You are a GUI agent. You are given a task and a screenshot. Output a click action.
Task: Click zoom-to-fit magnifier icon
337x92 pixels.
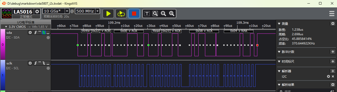(155, 14)
